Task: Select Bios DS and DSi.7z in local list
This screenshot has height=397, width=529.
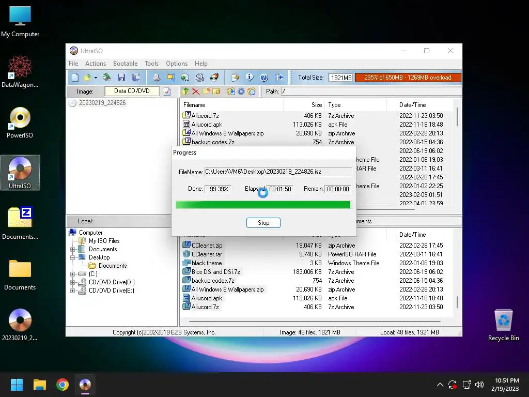Action: [215, 272]
